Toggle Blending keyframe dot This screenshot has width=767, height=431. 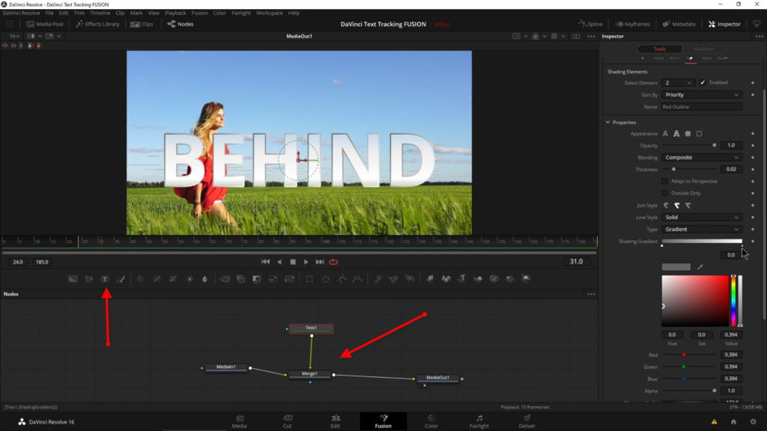pyautogui.click(x=753, y=157)
